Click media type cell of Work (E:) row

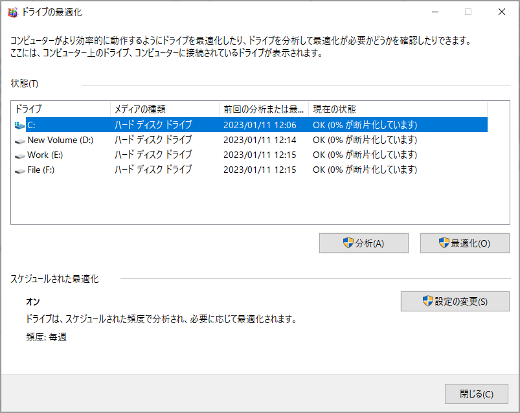point(153,155)
